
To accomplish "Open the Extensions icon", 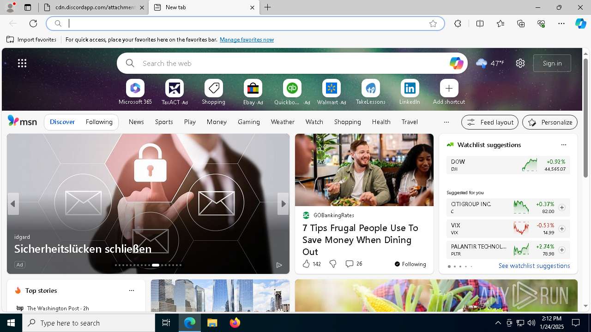I will coord(458,24).
